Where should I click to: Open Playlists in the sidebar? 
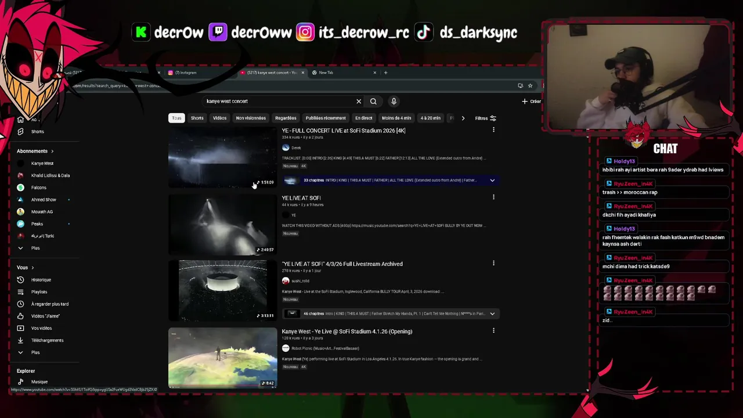coord(39,292)
